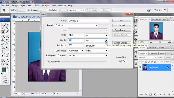This screenshot has height=98, width=174.
Task: Select the Move tool
Action: coord(7,24)
